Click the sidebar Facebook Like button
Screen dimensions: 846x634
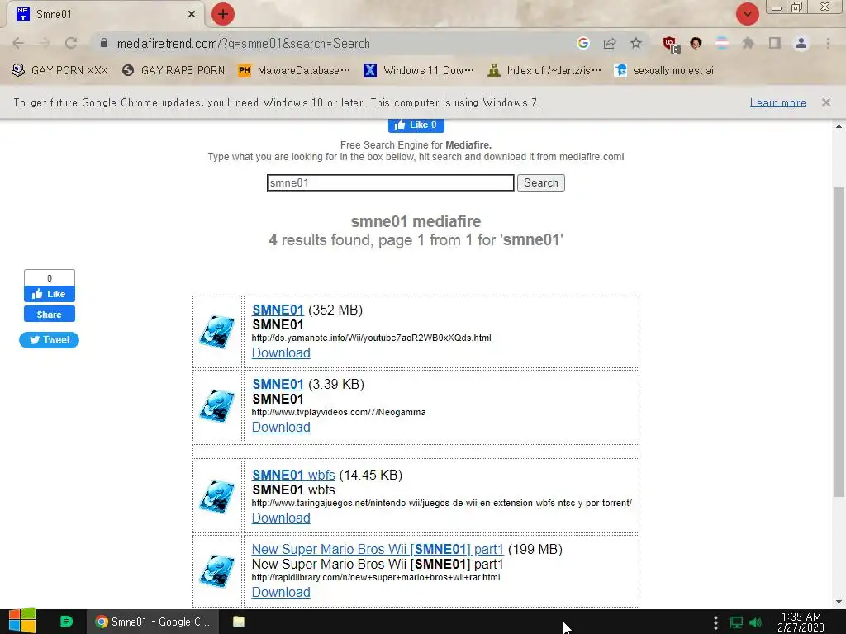[49, 294]
